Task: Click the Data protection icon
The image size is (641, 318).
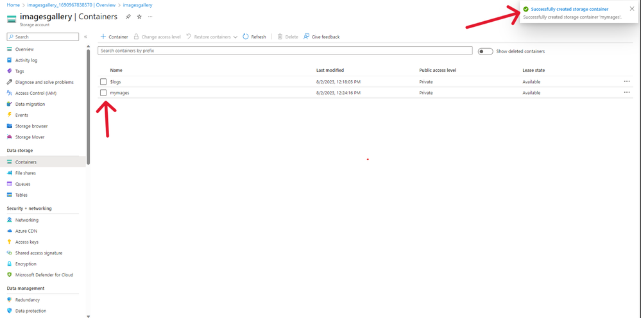Action: (10, 311)
